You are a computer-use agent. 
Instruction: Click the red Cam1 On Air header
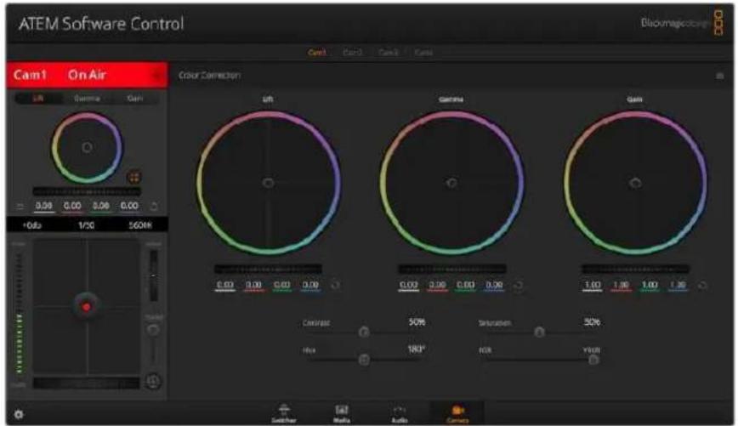(87, 76)
